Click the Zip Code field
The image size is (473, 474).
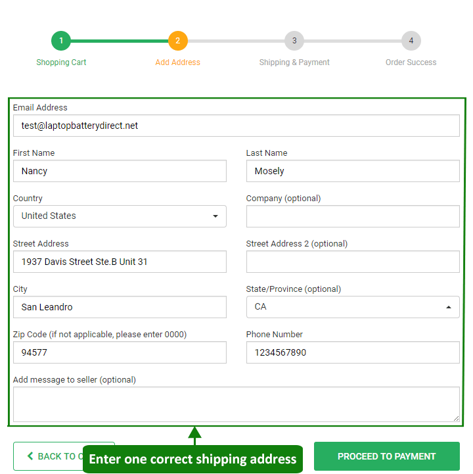click(120, 352)
